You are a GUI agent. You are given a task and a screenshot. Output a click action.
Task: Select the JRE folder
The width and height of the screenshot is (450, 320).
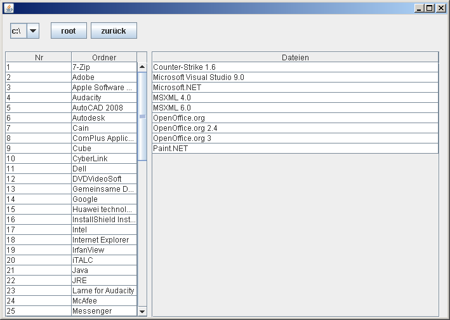[x=104, y=281]
